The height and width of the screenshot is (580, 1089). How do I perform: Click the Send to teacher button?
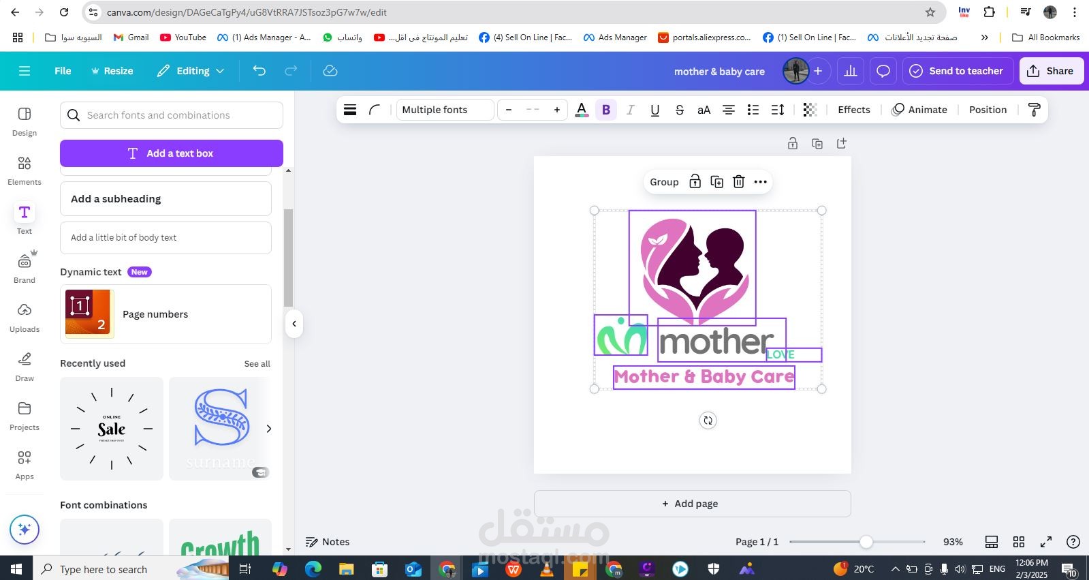(957, 71)
